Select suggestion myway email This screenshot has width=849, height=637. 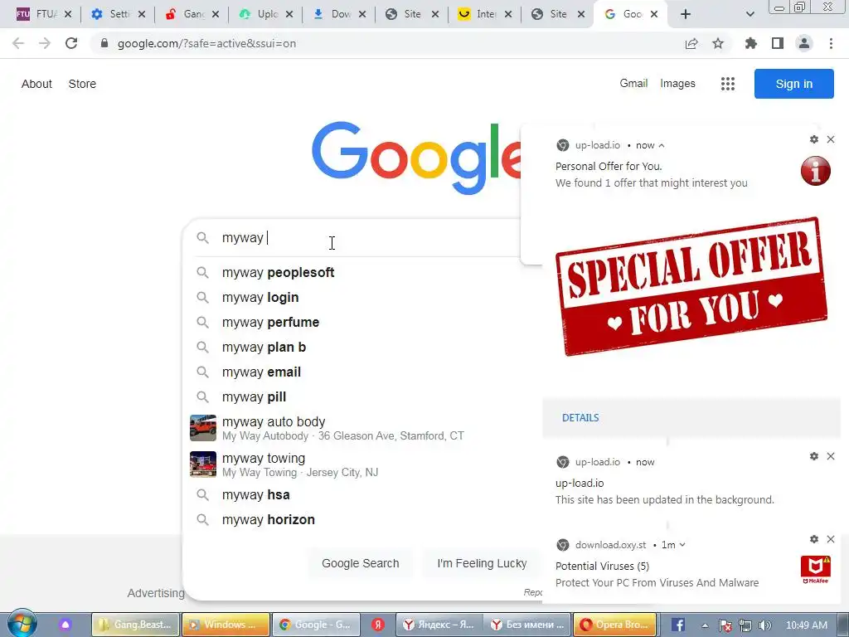click(261, 372)
